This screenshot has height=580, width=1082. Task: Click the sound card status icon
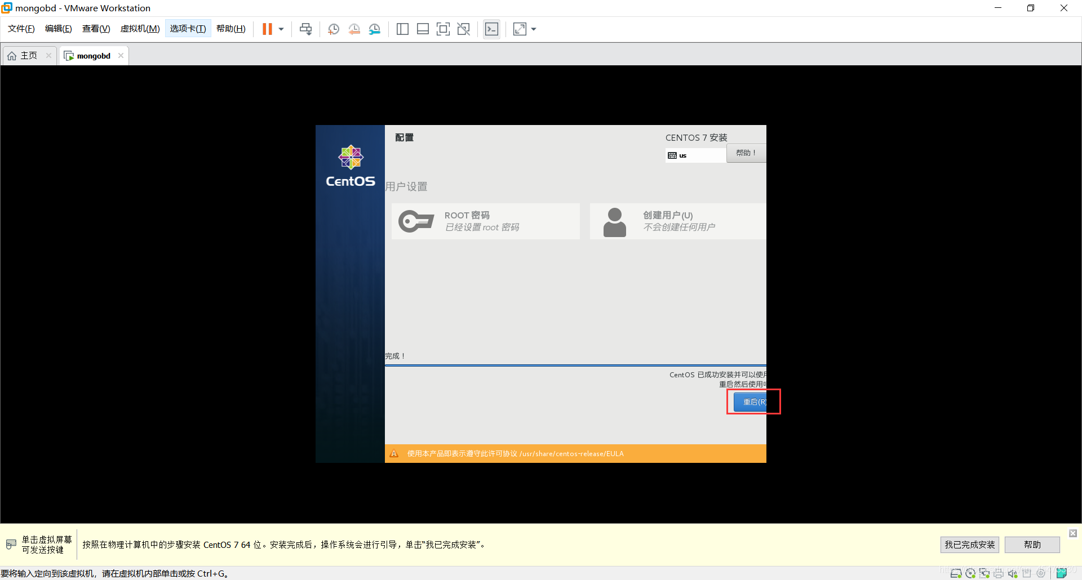[1013, 574]
